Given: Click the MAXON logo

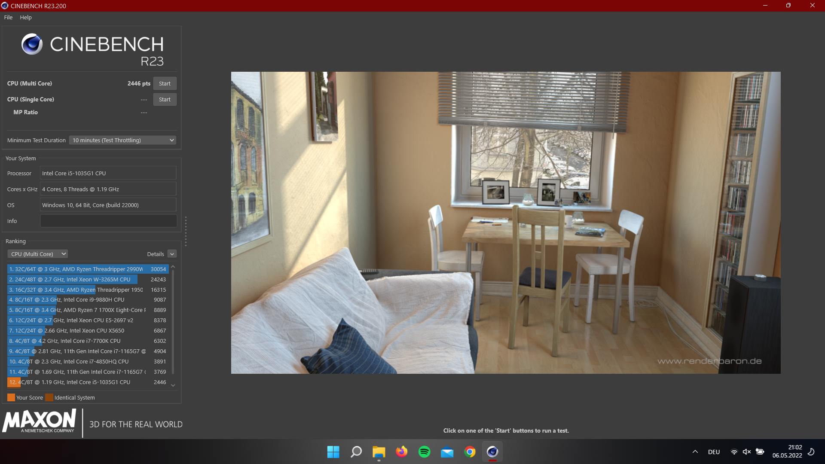Looking at the screenshot, I should [x=39, y=421].
